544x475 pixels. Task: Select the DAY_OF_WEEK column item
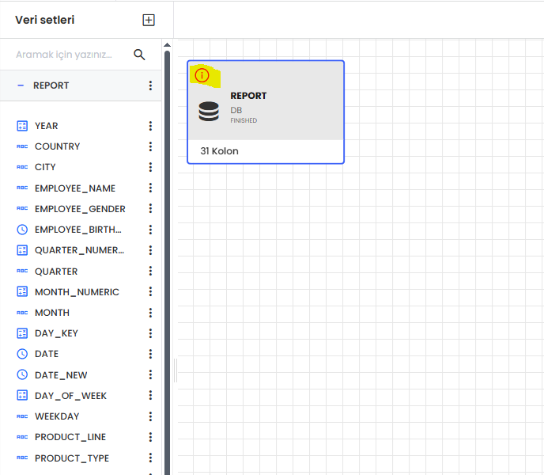[x=70, y=396]
